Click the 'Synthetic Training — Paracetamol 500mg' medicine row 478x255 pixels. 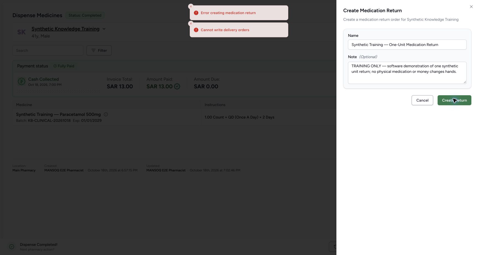pos(174,117)
